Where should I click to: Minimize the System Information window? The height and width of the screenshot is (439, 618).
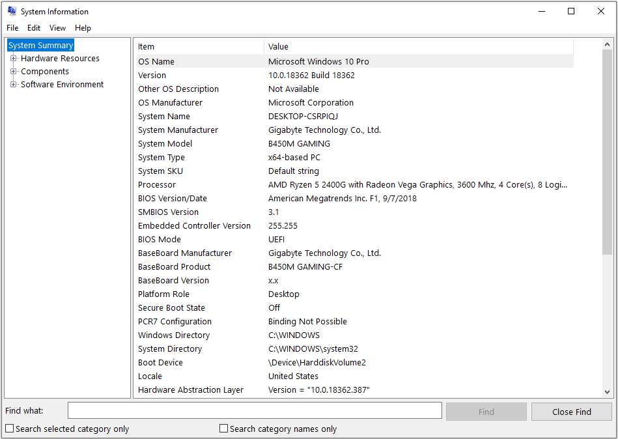click(x=541, y=12)
